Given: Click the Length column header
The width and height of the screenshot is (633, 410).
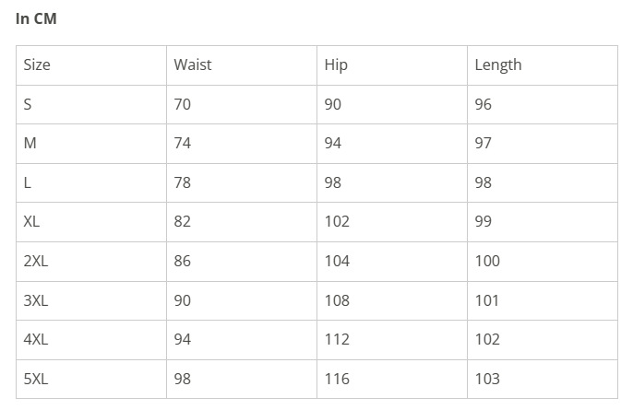Looking at the screenshot, I should coord(498,64).
